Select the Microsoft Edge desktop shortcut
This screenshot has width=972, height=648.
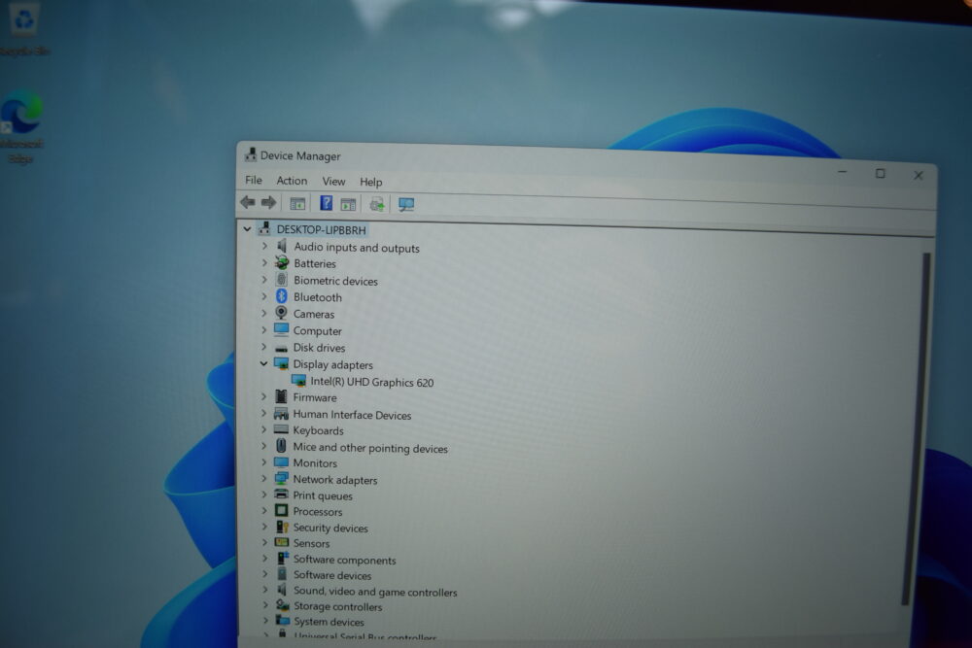click(x=22, y=126)
